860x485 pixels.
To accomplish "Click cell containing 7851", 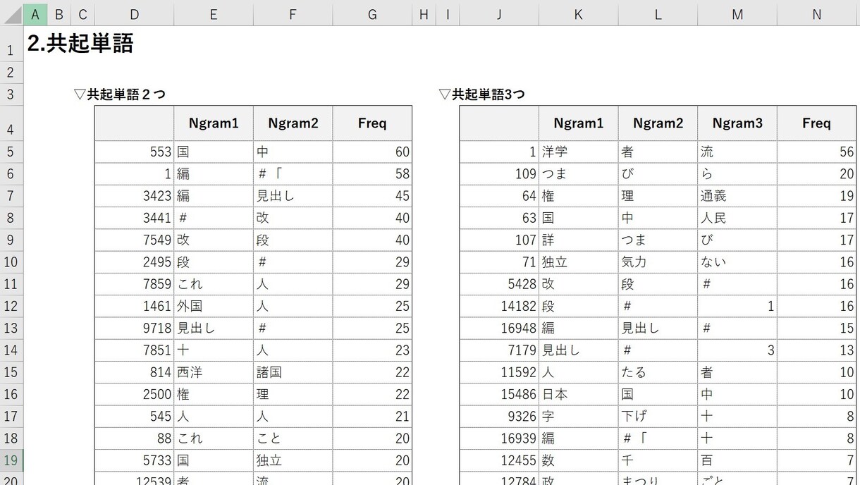I will pos(135,350).
